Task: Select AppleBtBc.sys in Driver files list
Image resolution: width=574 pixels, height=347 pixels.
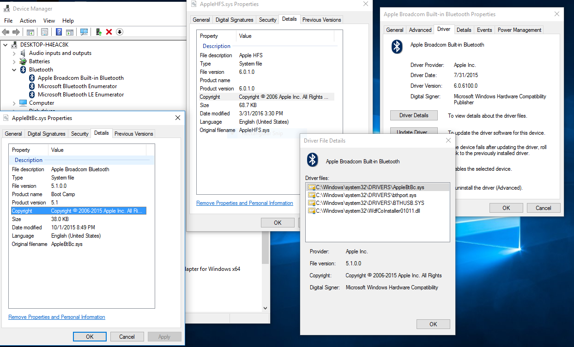Action: pos(377,187)
